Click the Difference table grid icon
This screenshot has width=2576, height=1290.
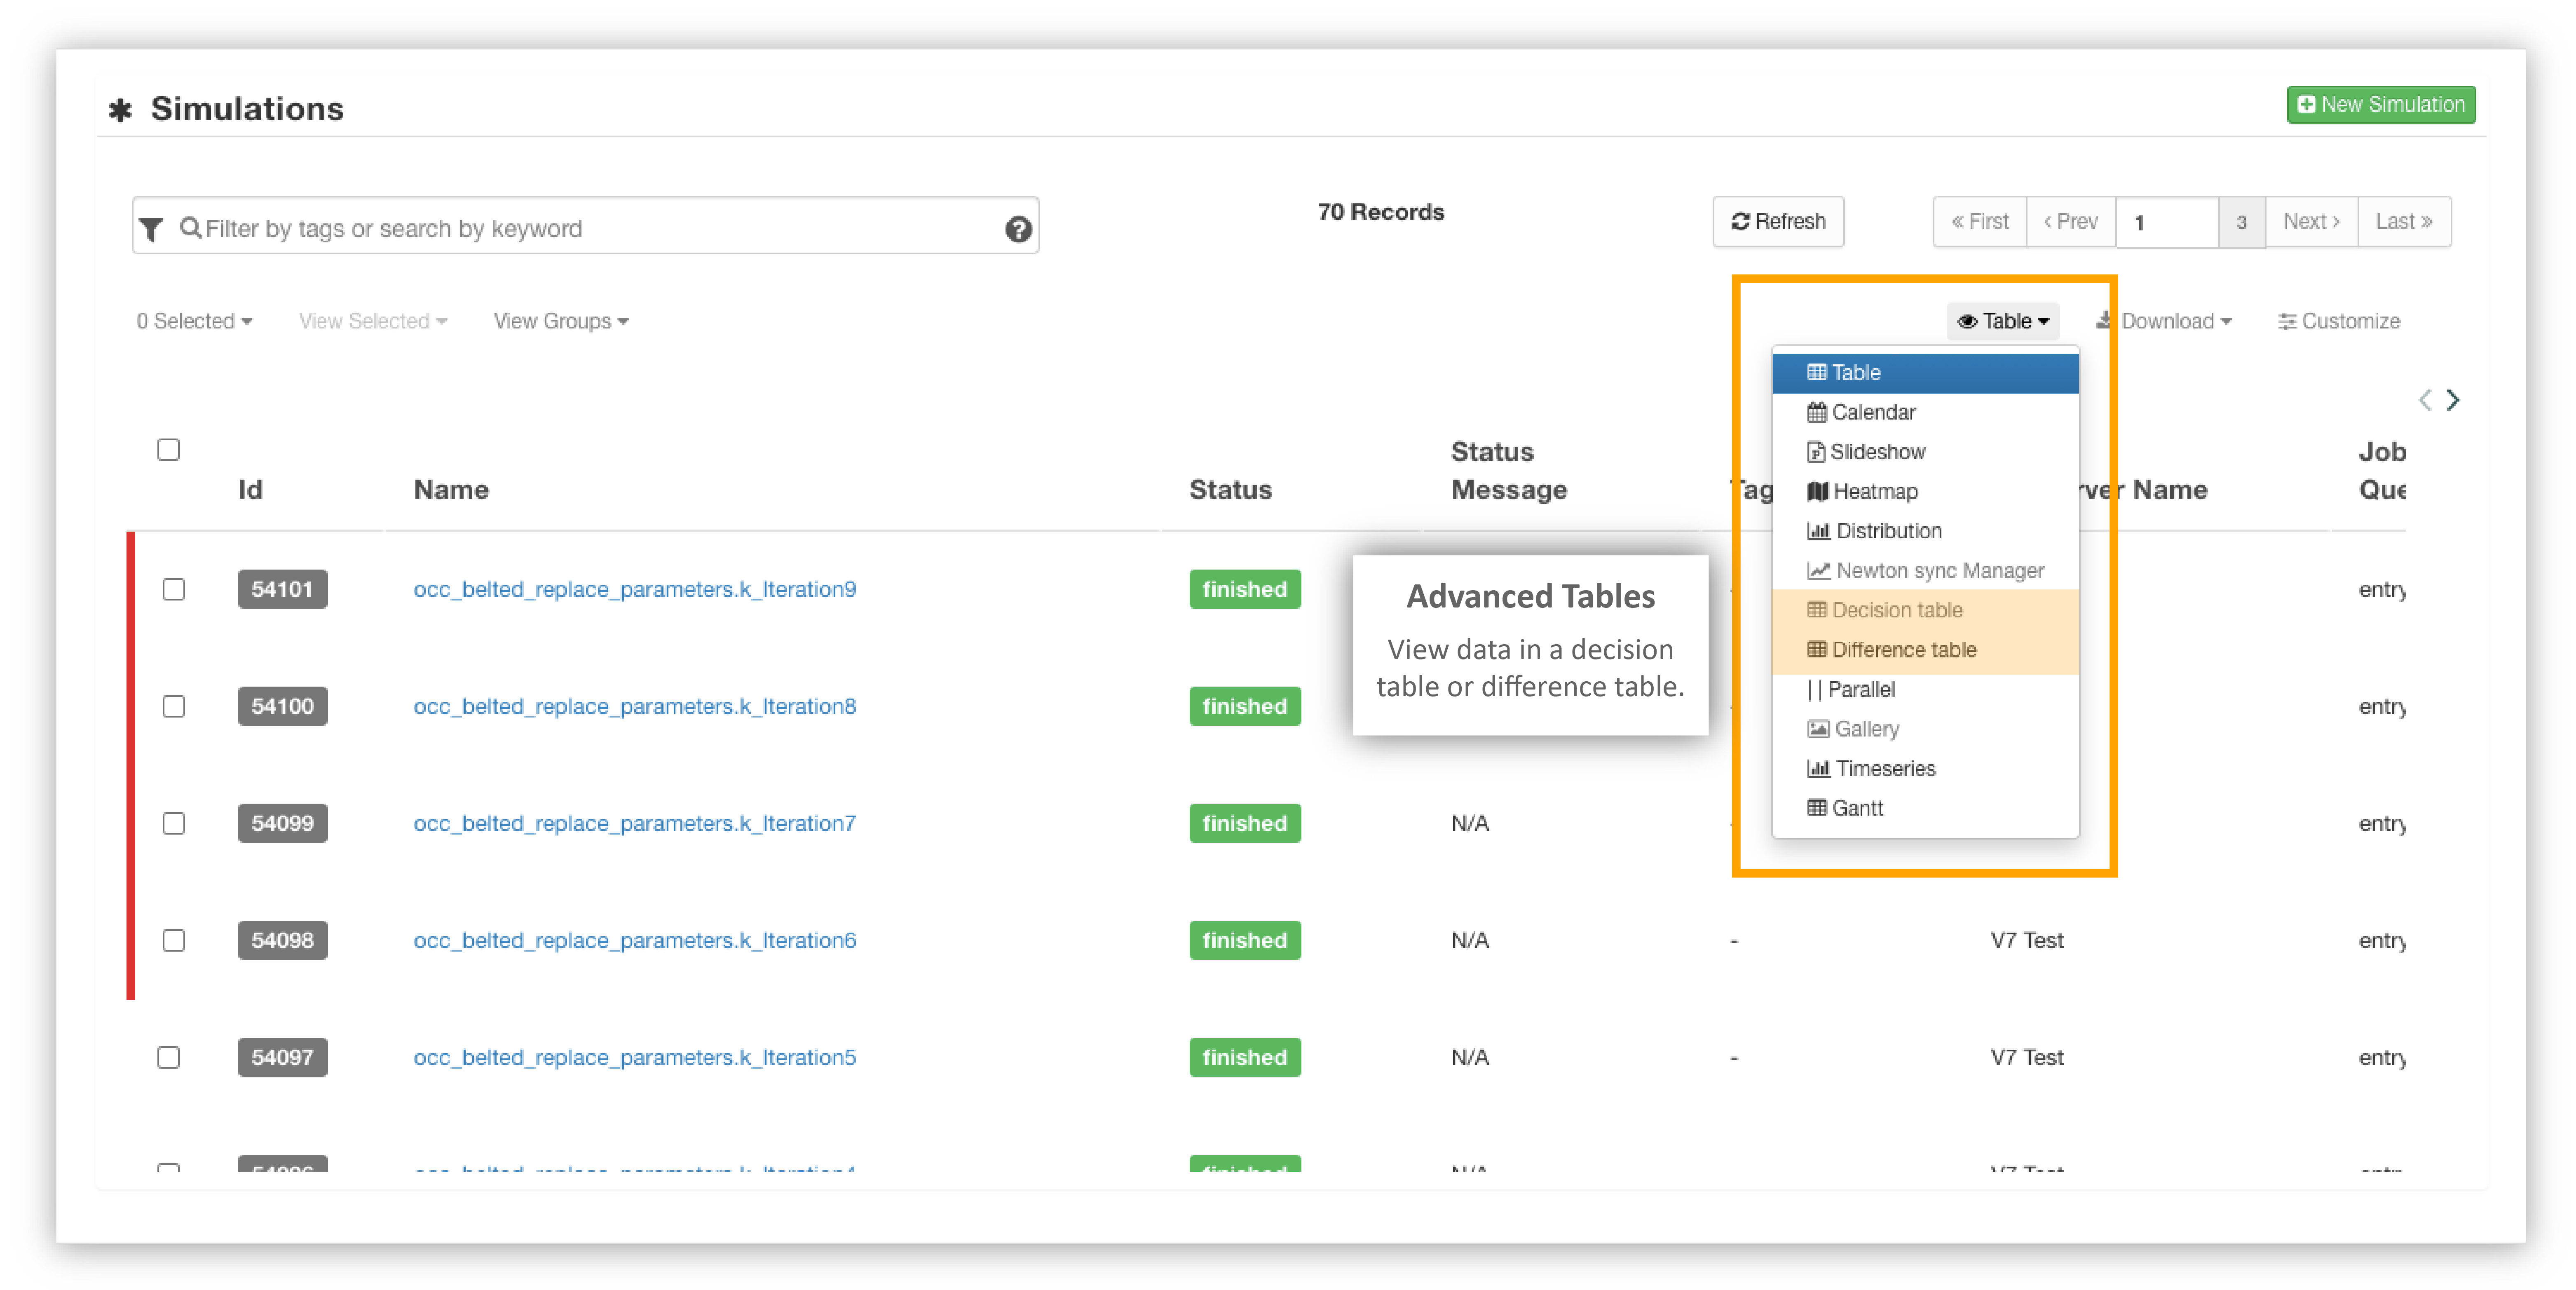(x=1816, y=650)
